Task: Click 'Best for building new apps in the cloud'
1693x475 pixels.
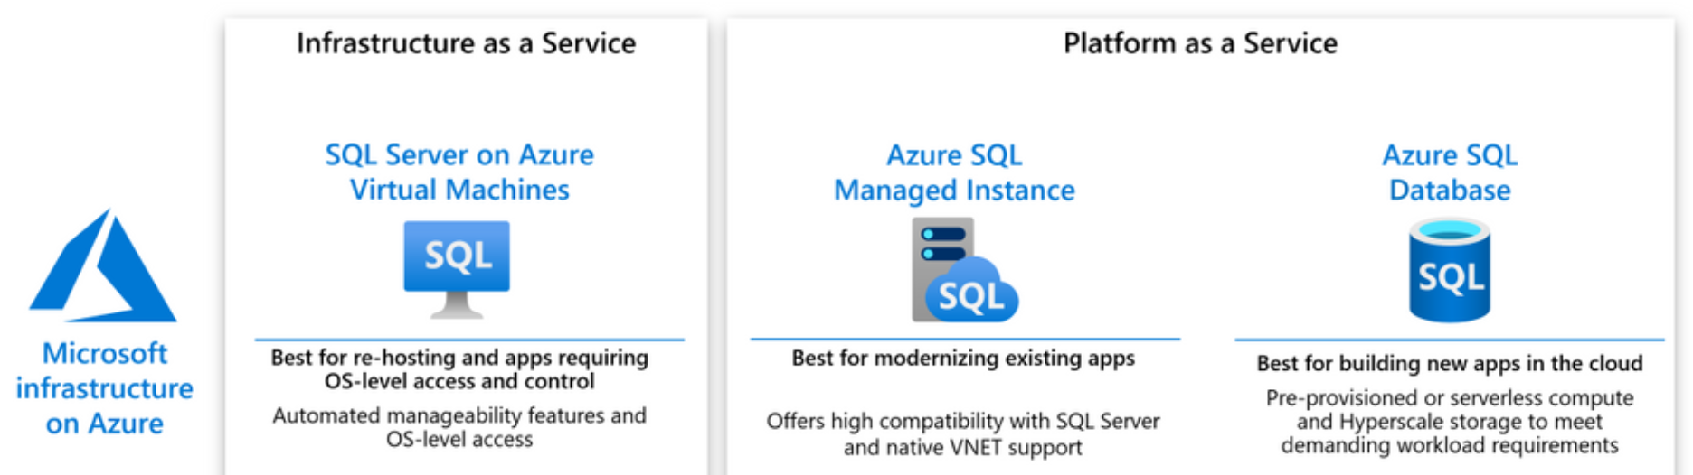Action: 1449,363
